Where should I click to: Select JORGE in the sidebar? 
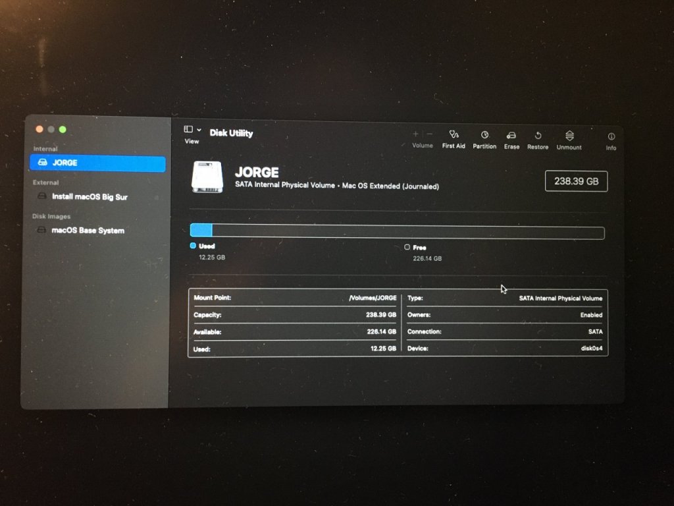[x=97, y=163]
